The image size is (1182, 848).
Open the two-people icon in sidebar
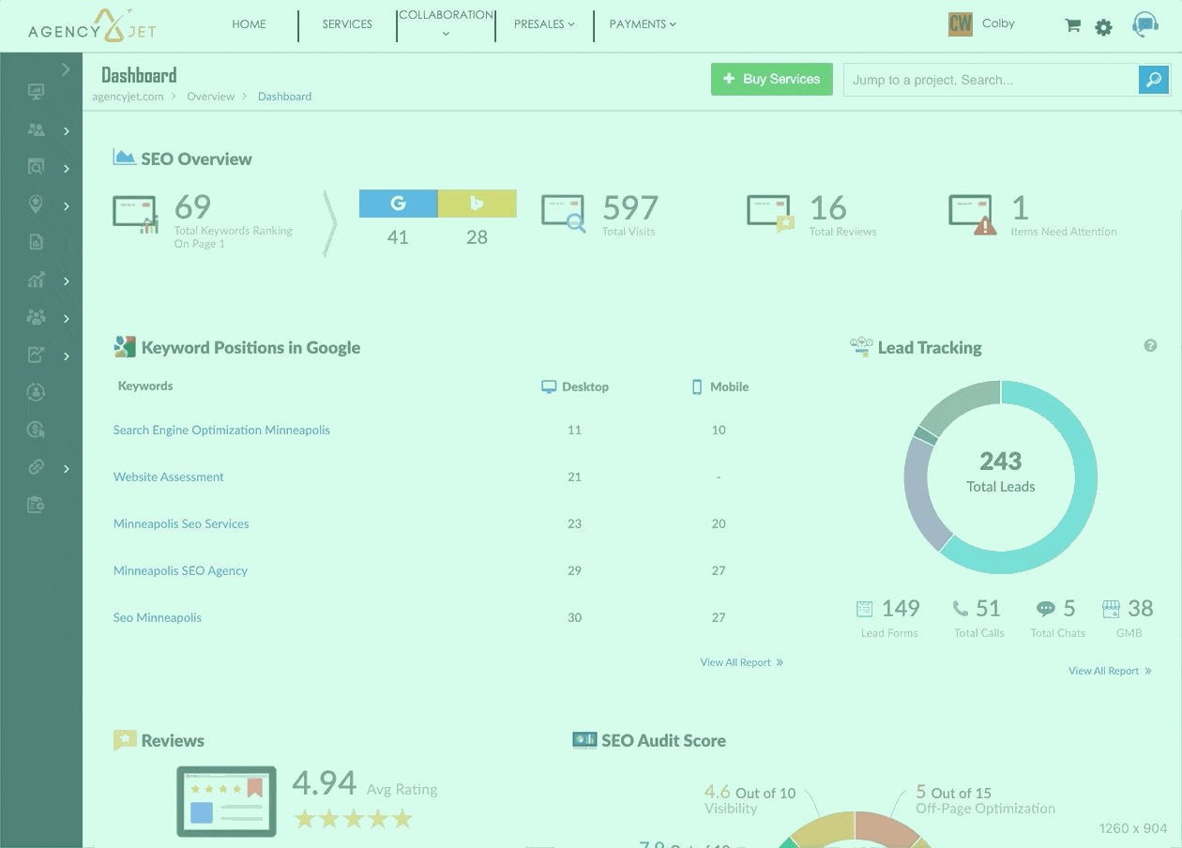point(36,130)
